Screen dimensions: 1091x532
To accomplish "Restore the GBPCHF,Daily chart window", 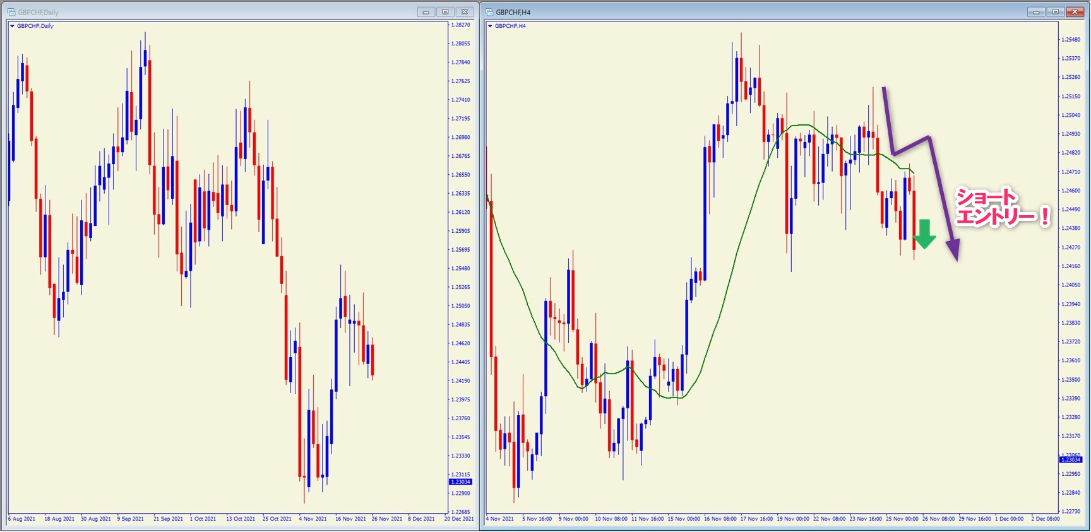I will pos(445,12).
